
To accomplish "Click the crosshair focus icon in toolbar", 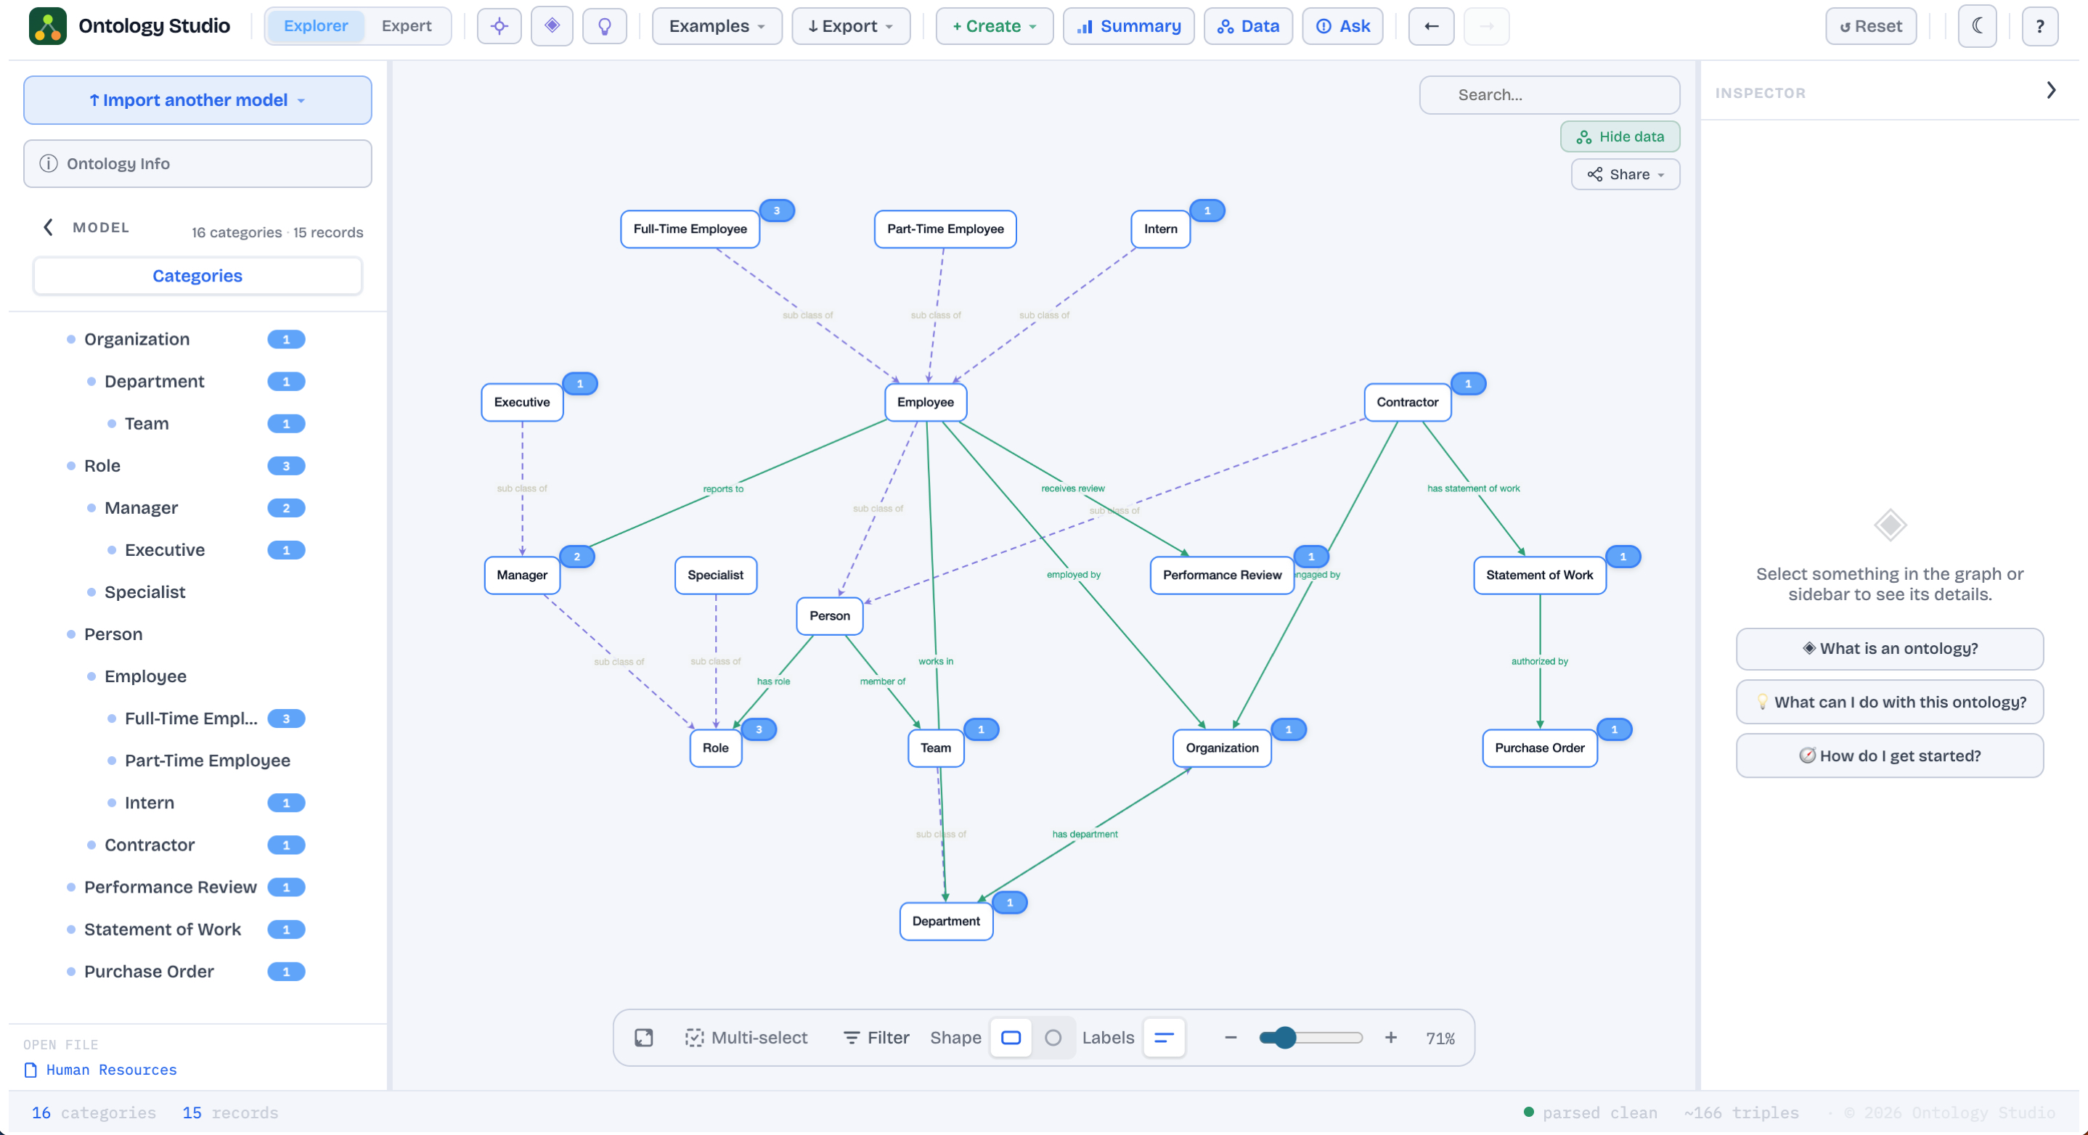I will 499,26.
